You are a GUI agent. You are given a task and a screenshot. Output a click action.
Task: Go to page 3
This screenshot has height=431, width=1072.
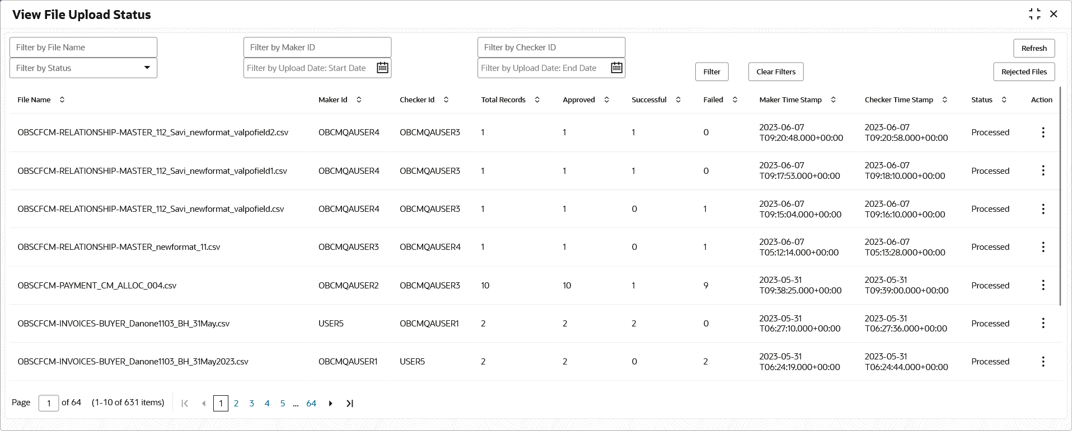(x=252, y=404)
